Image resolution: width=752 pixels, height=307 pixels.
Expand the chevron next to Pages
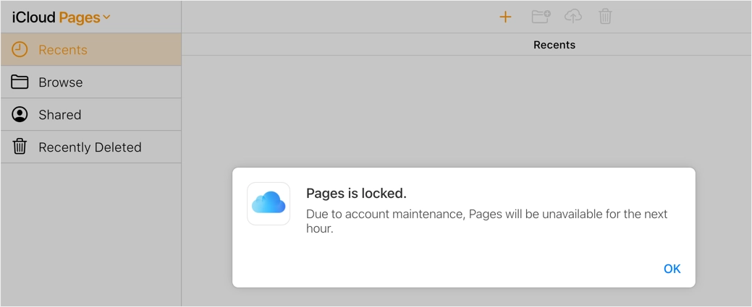(x=107, y=17)
